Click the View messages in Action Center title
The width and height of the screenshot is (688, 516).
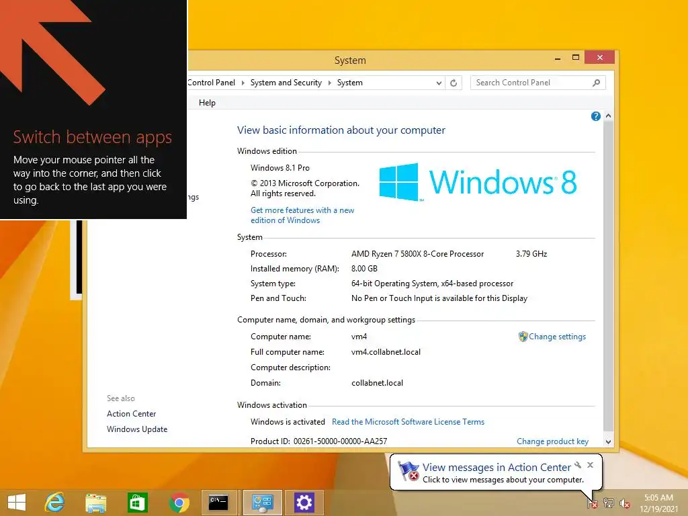(x=497, y=468)
